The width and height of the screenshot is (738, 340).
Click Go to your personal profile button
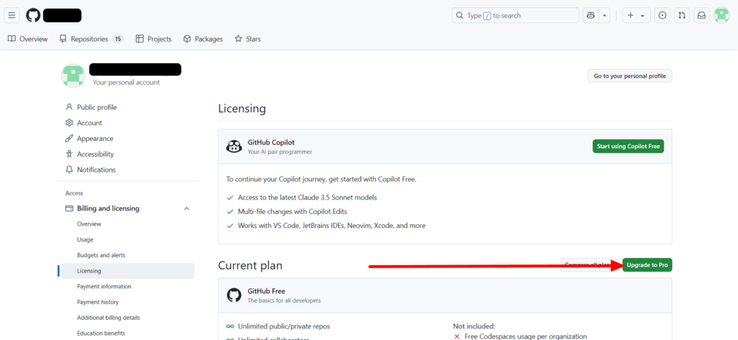tap(630, 75)
